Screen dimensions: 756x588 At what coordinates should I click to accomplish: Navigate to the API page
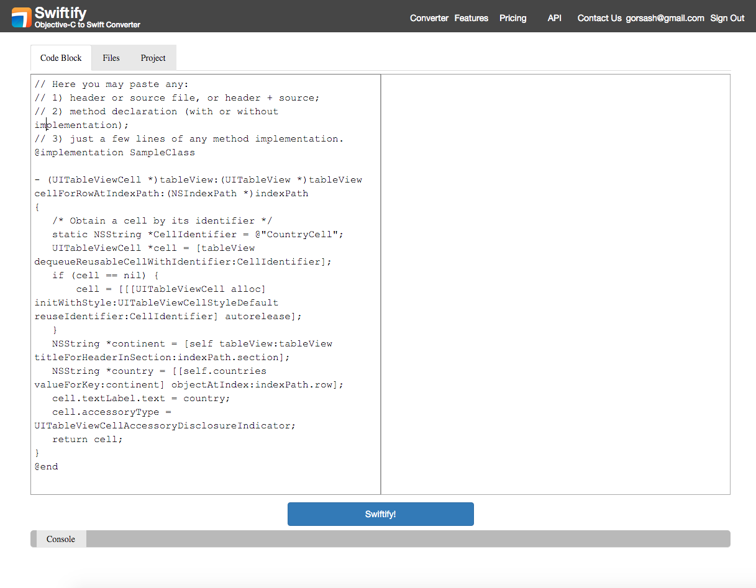point(554,18)
